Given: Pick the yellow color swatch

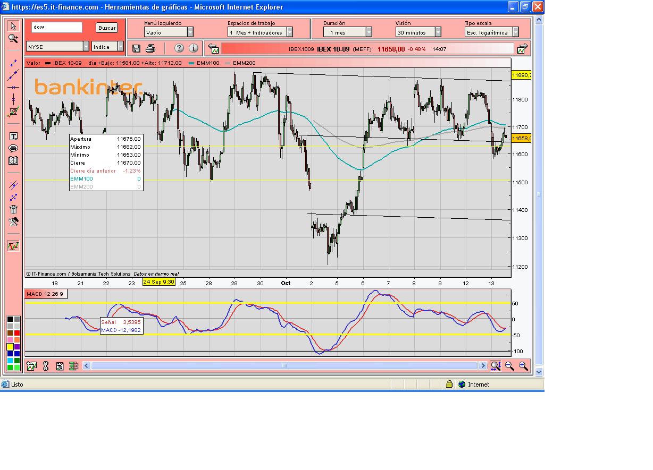Looking at the screenshot, I should pos(10,347).
